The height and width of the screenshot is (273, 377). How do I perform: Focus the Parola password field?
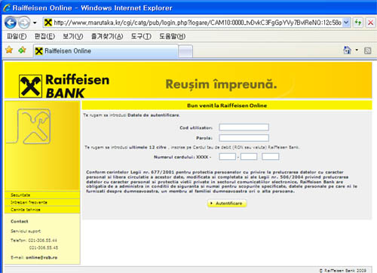tap(244, 138)
